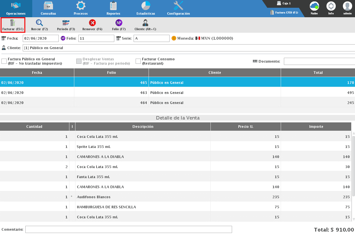This screenshot has width=355, height=235.
Task: Check the Facturar Consumo (Restaurant) box
Action: click(138, 61)
